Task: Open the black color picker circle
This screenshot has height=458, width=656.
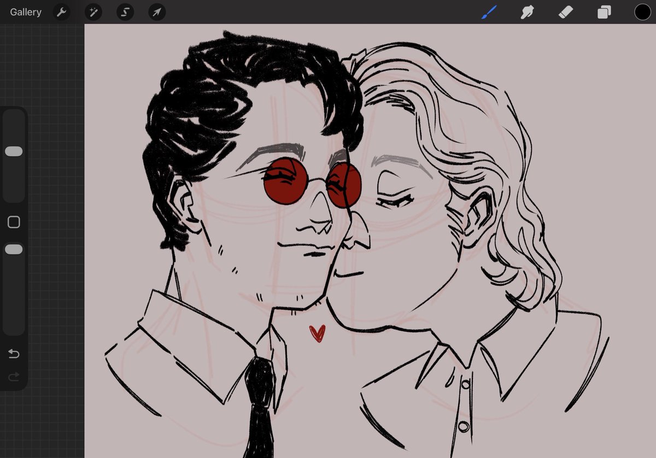Action: (642, 12)
